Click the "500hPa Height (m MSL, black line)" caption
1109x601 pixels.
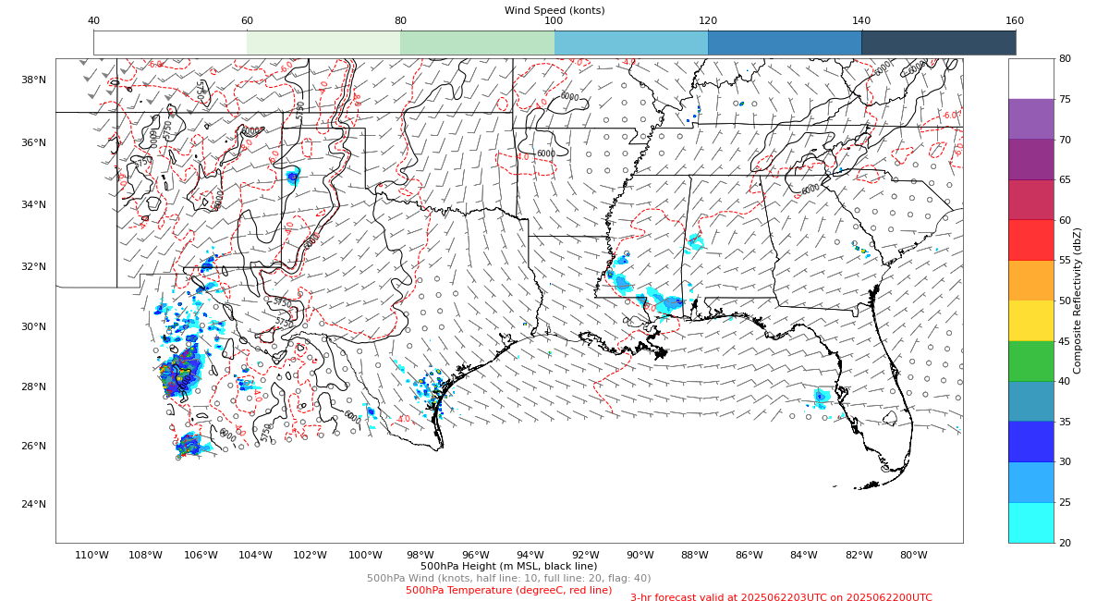(508, 566)
